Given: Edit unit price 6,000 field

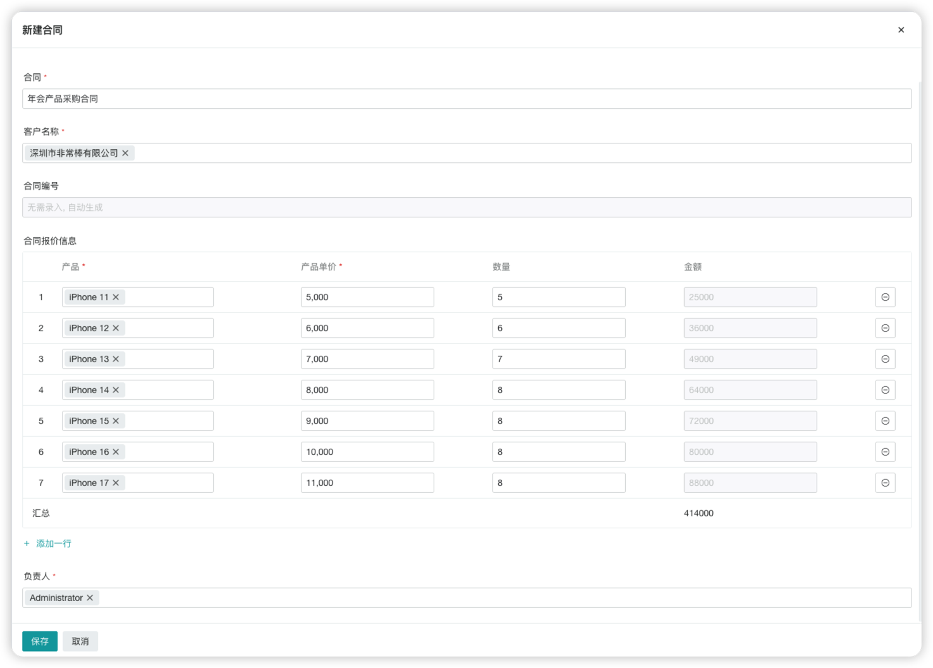Looking at the screenshot, I should click(x=367, y=328).
